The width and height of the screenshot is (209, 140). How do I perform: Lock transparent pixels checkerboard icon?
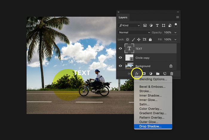127,40
